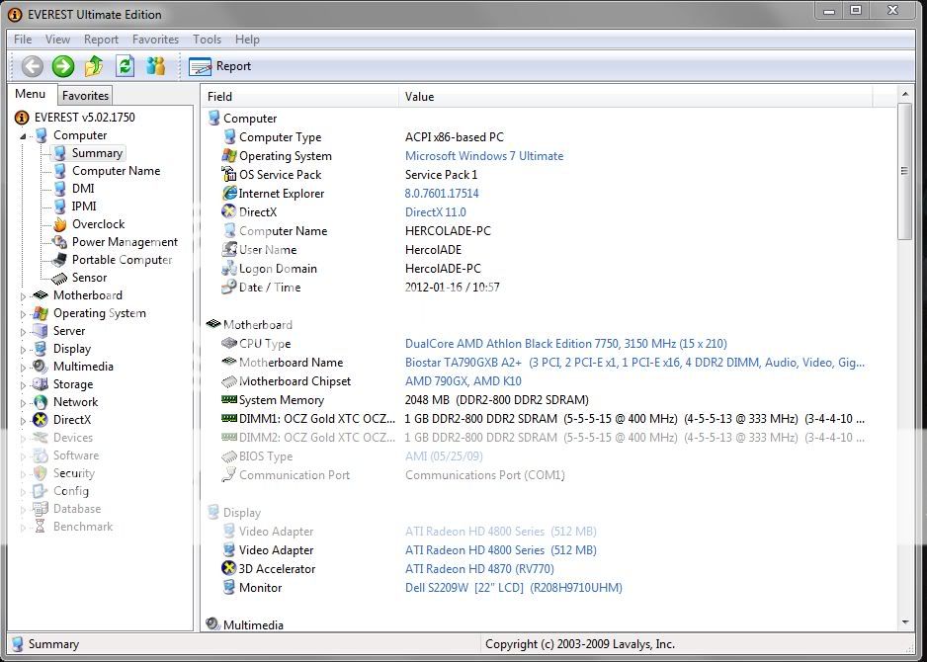Click the Operating System Windows icon in tree
The width and height of the screenshot is (927, 662).
41,313
